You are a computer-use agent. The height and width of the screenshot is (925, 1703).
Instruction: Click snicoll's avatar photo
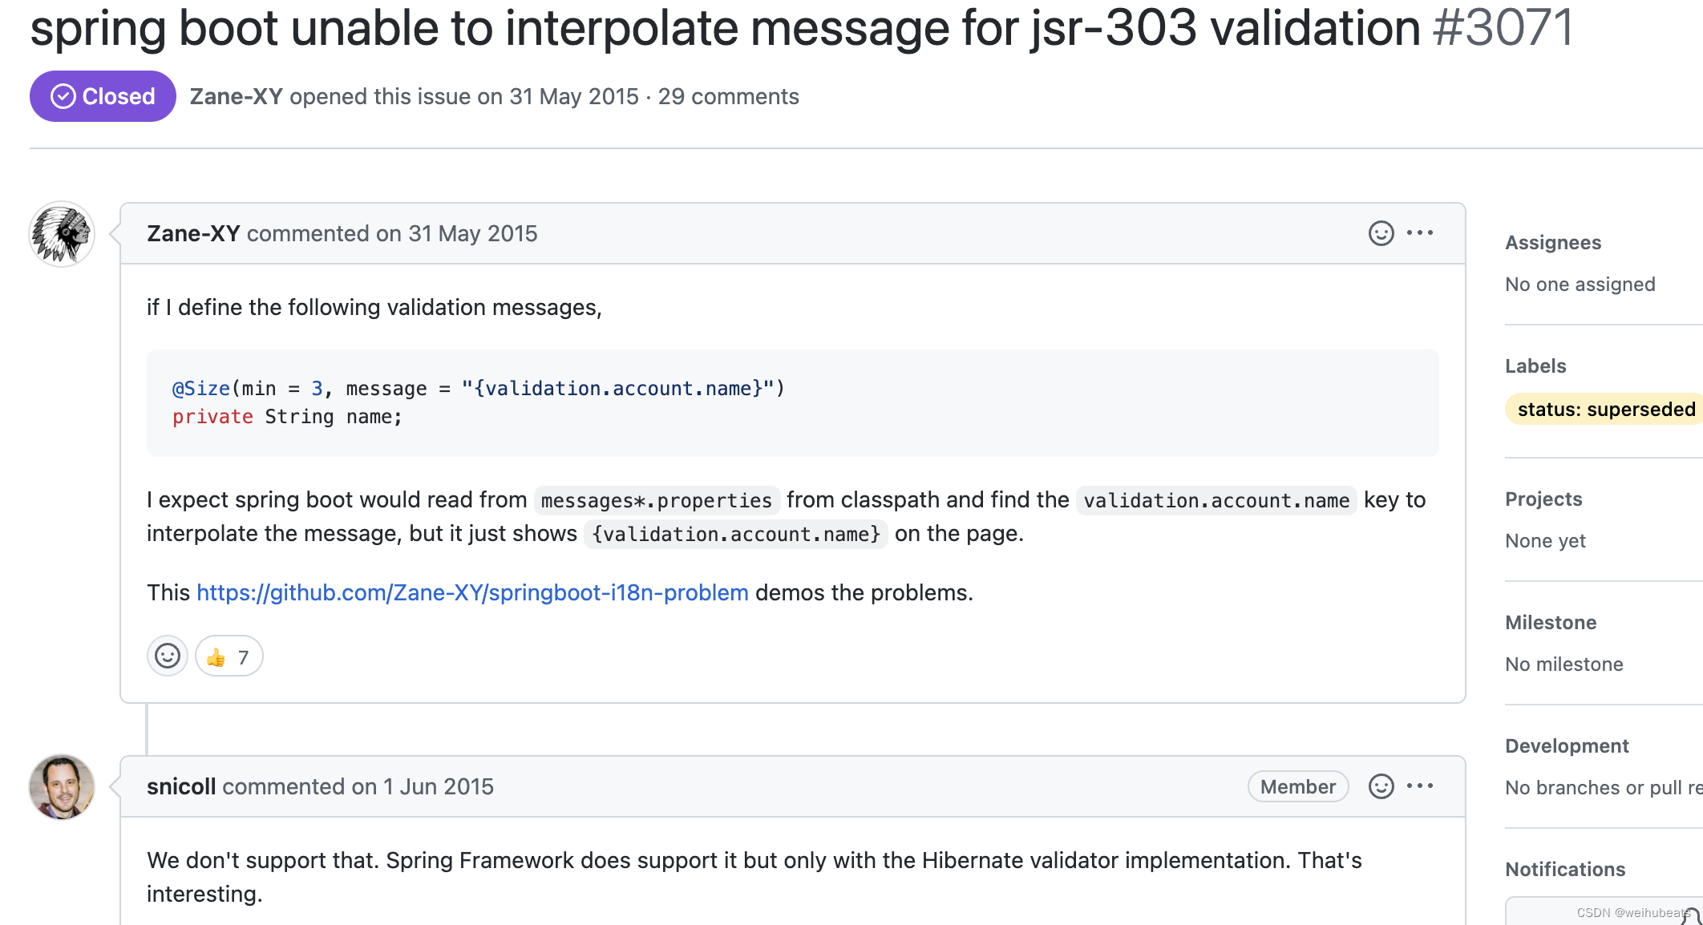(x=62, y=787)
